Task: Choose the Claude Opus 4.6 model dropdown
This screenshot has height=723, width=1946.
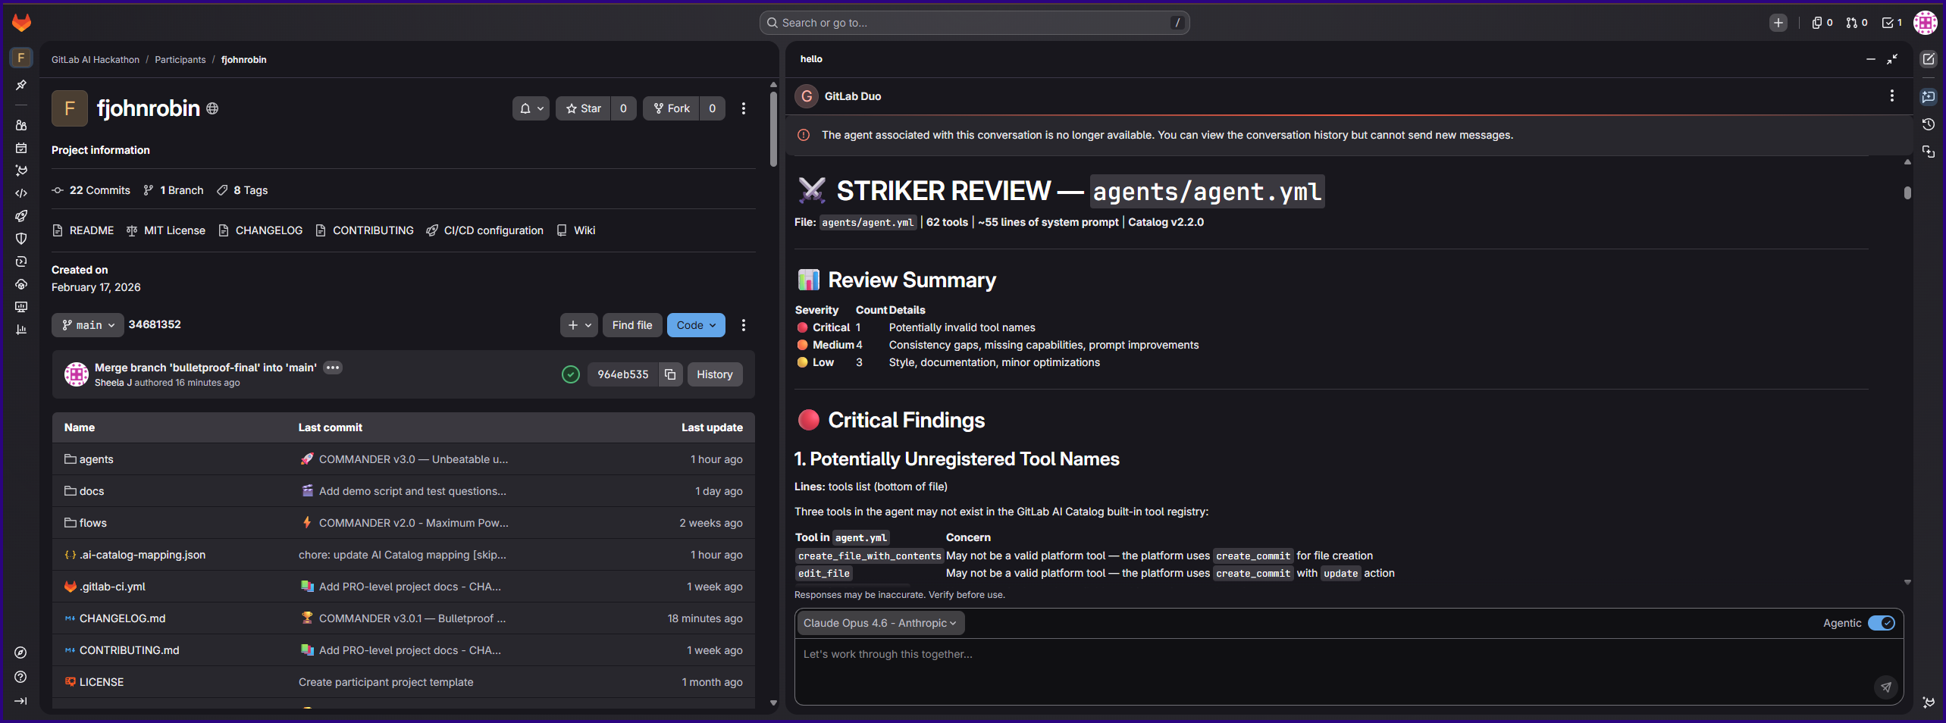Action: click(879, 623)
